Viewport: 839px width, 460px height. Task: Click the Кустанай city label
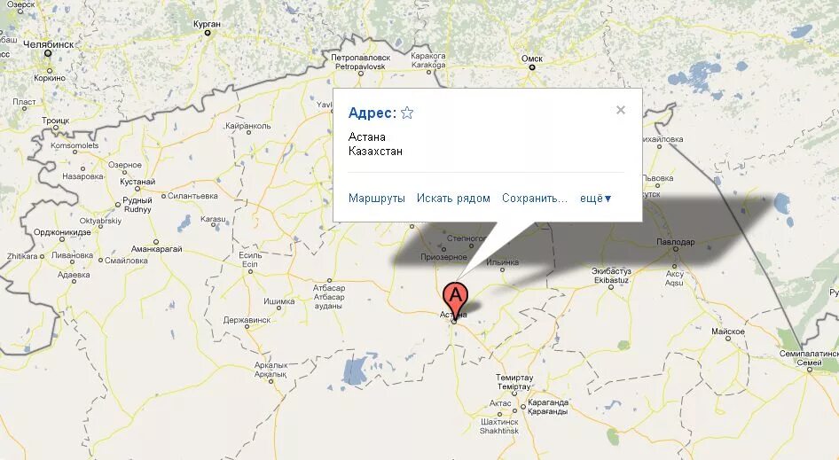[137, 182]
